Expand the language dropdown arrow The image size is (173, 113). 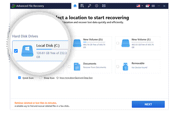(x=142, y=6)
